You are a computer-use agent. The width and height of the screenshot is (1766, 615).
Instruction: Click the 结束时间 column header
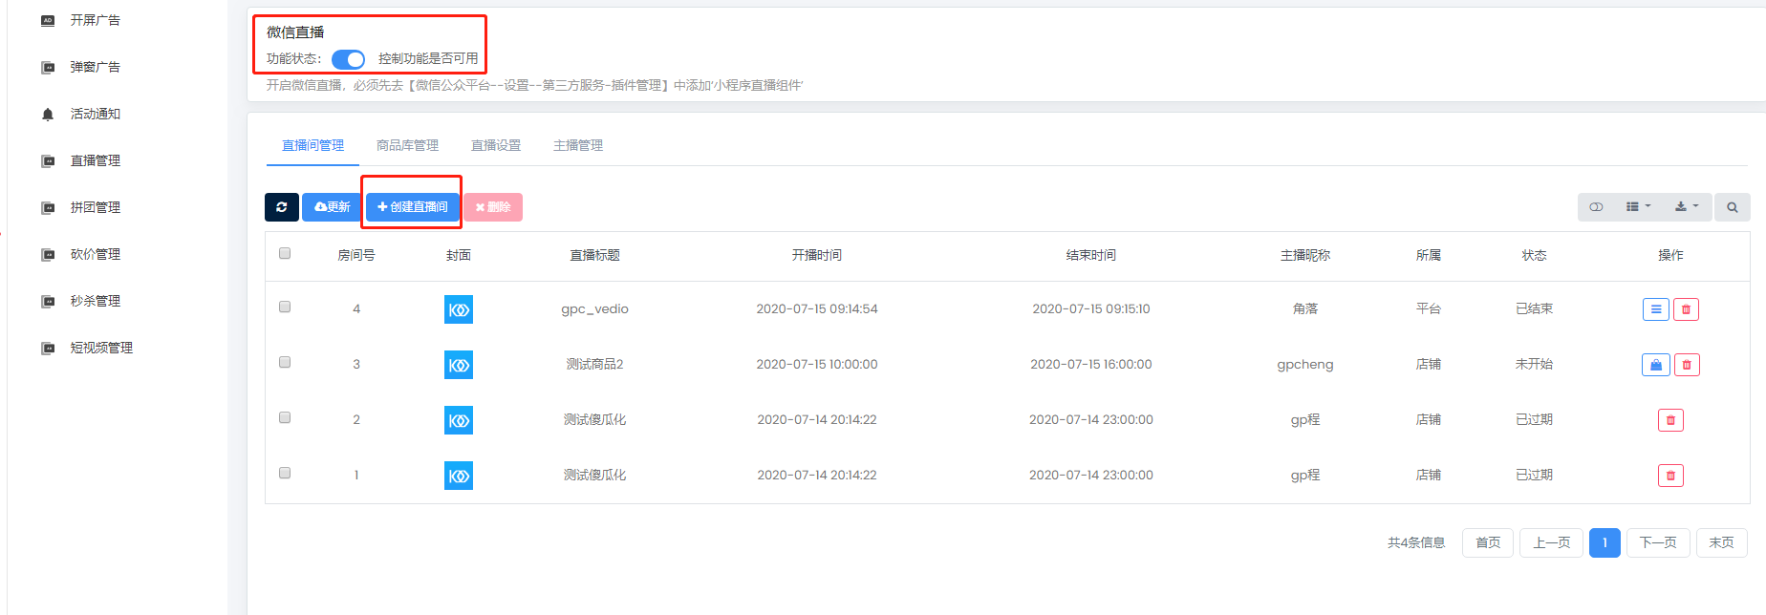pyautogui.click(x=1091, y=255)
